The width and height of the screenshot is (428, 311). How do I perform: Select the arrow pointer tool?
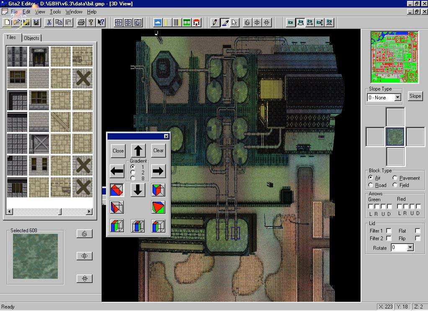[x=235, y=22]
